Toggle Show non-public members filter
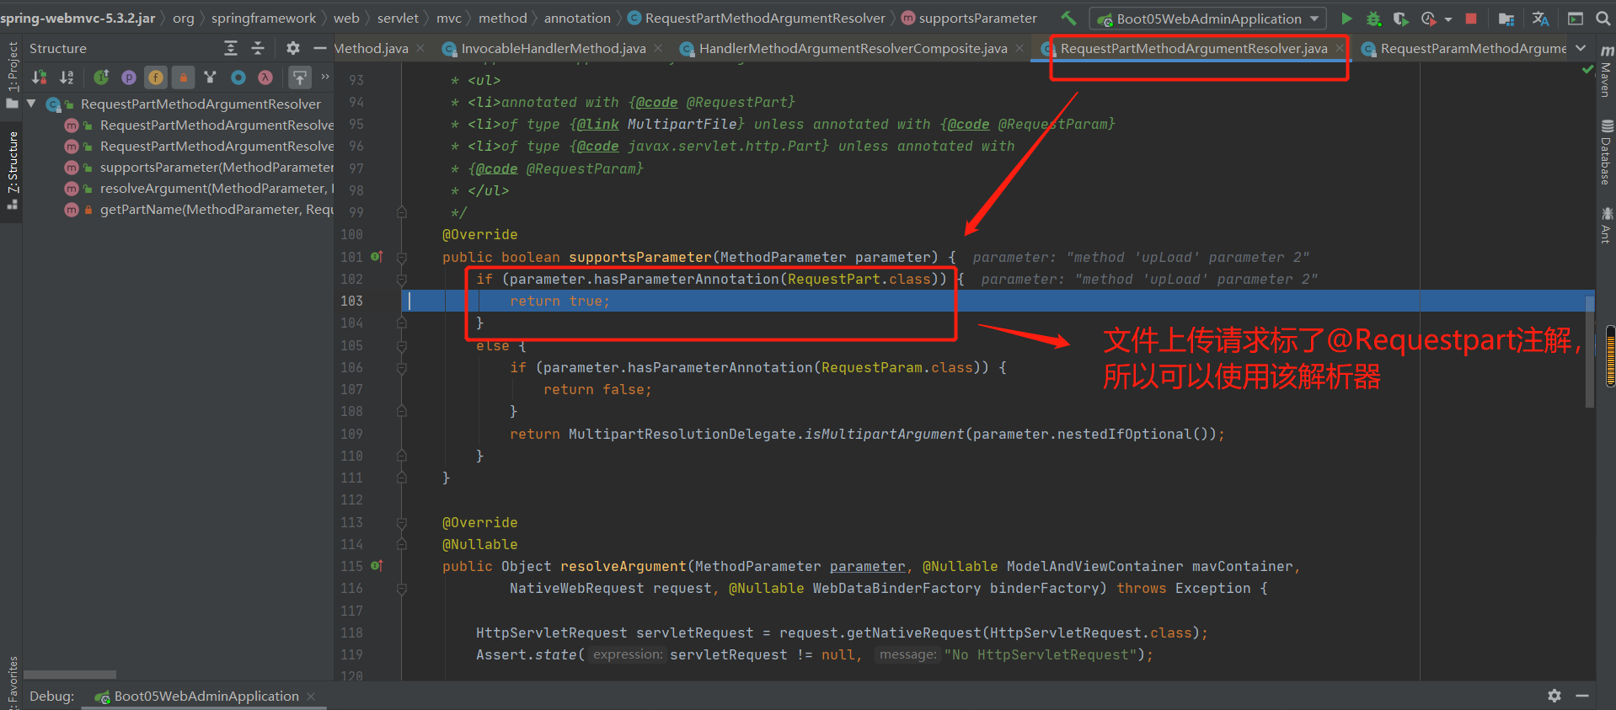Screen dimensions: 1616x710 pyautogui.click(x=183, y=77)
